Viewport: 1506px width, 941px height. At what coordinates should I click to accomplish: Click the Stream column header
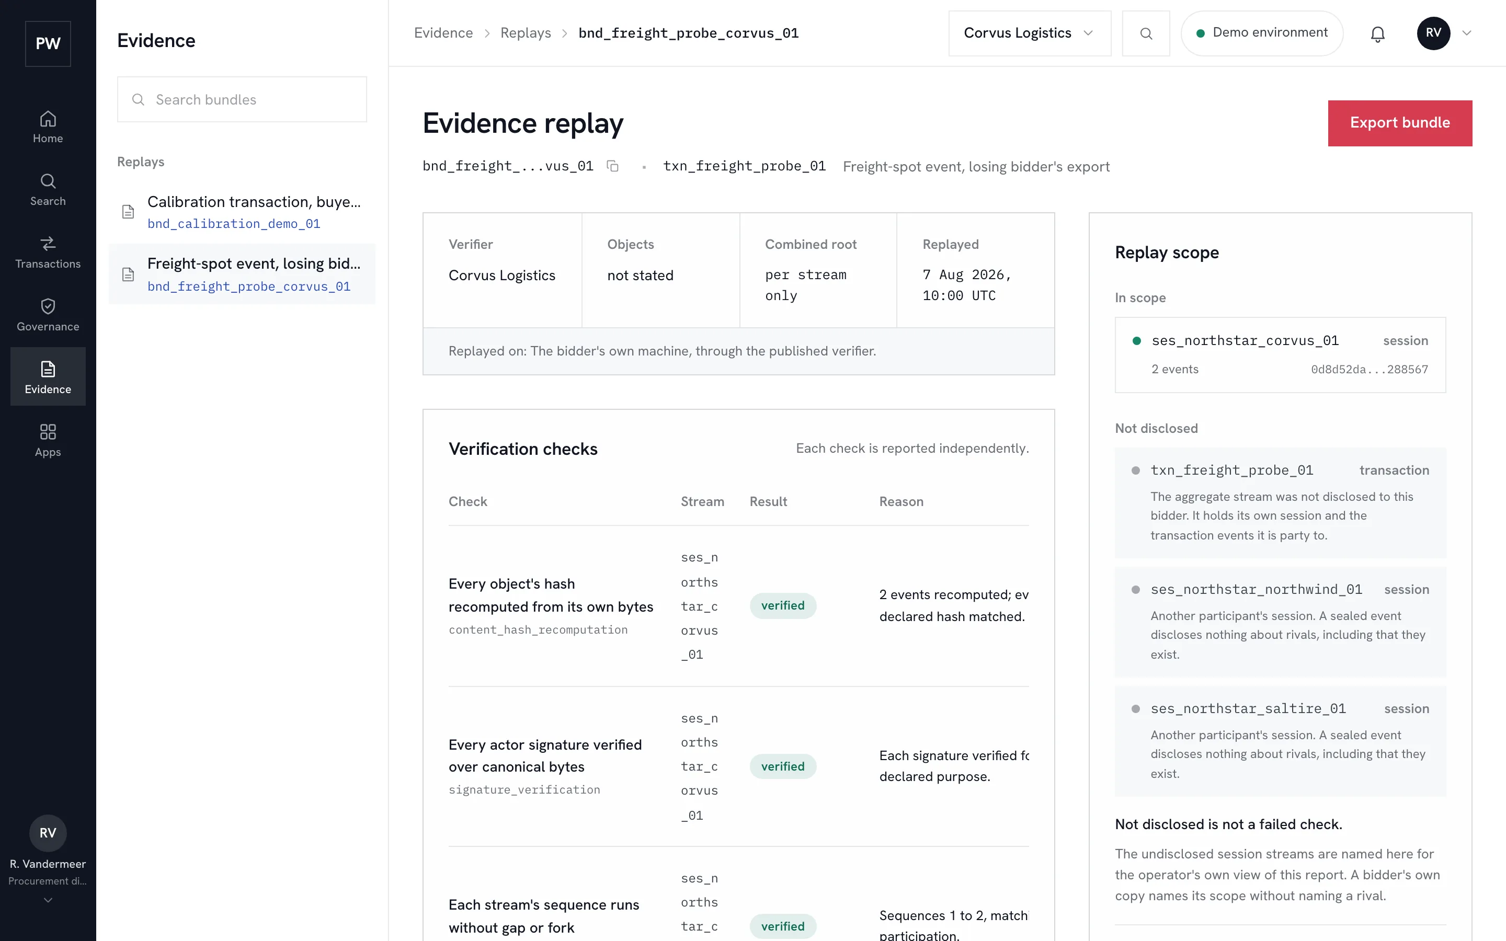(x=702, y=502)
